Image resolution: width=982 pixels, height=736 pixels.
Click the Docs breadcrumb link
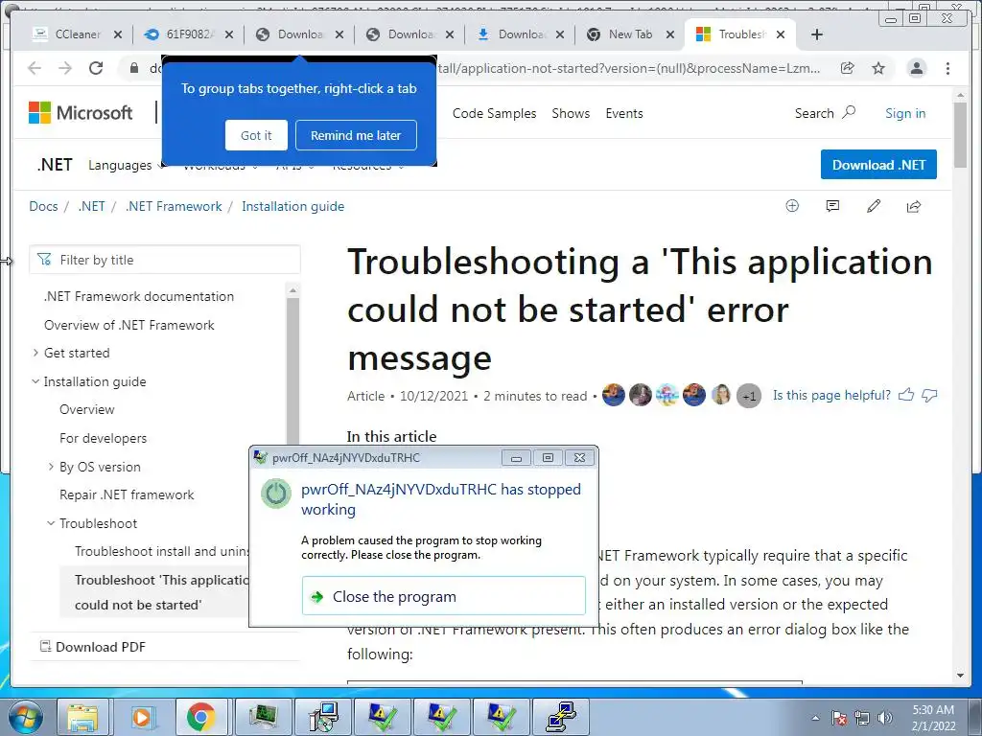click(x=43, y=207)
